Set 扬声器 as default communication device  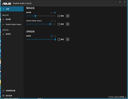coord(55,13)
